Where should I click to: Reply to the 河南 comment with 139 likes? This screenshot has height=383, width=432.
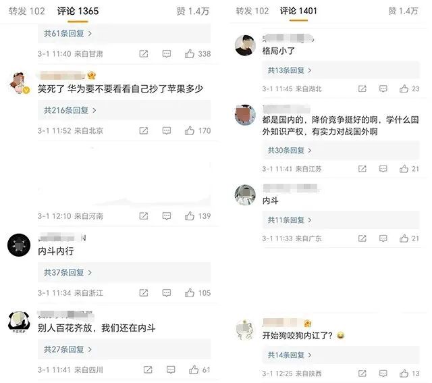pyautogui.click(x=167, y=216)
